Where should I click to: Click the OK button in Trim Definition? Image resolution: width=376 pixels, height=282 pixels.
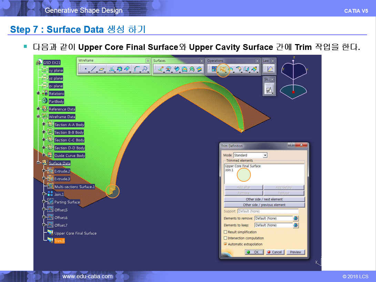(254, 252)
